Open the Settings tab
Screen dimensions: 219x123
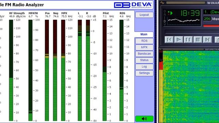[x=144, y=73]
